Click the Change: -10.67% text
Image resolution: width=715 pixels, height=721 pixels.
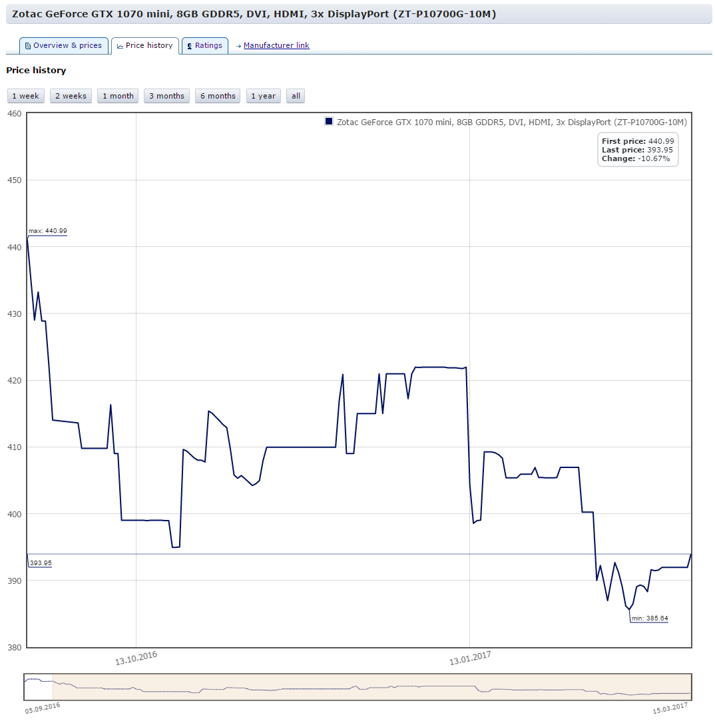point(636,158)
